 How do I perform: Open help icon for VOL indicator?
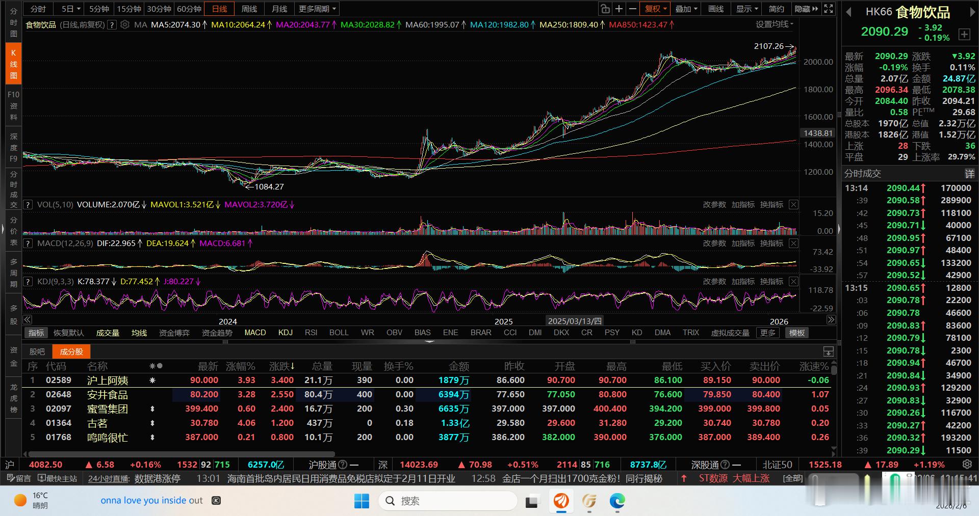pyautogui.click(x=28, y=205)
